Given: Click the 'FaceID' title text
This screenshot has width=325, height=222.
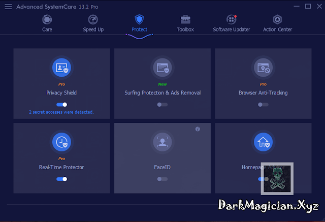Looking at the screenshot, I should tap(162, 167).
